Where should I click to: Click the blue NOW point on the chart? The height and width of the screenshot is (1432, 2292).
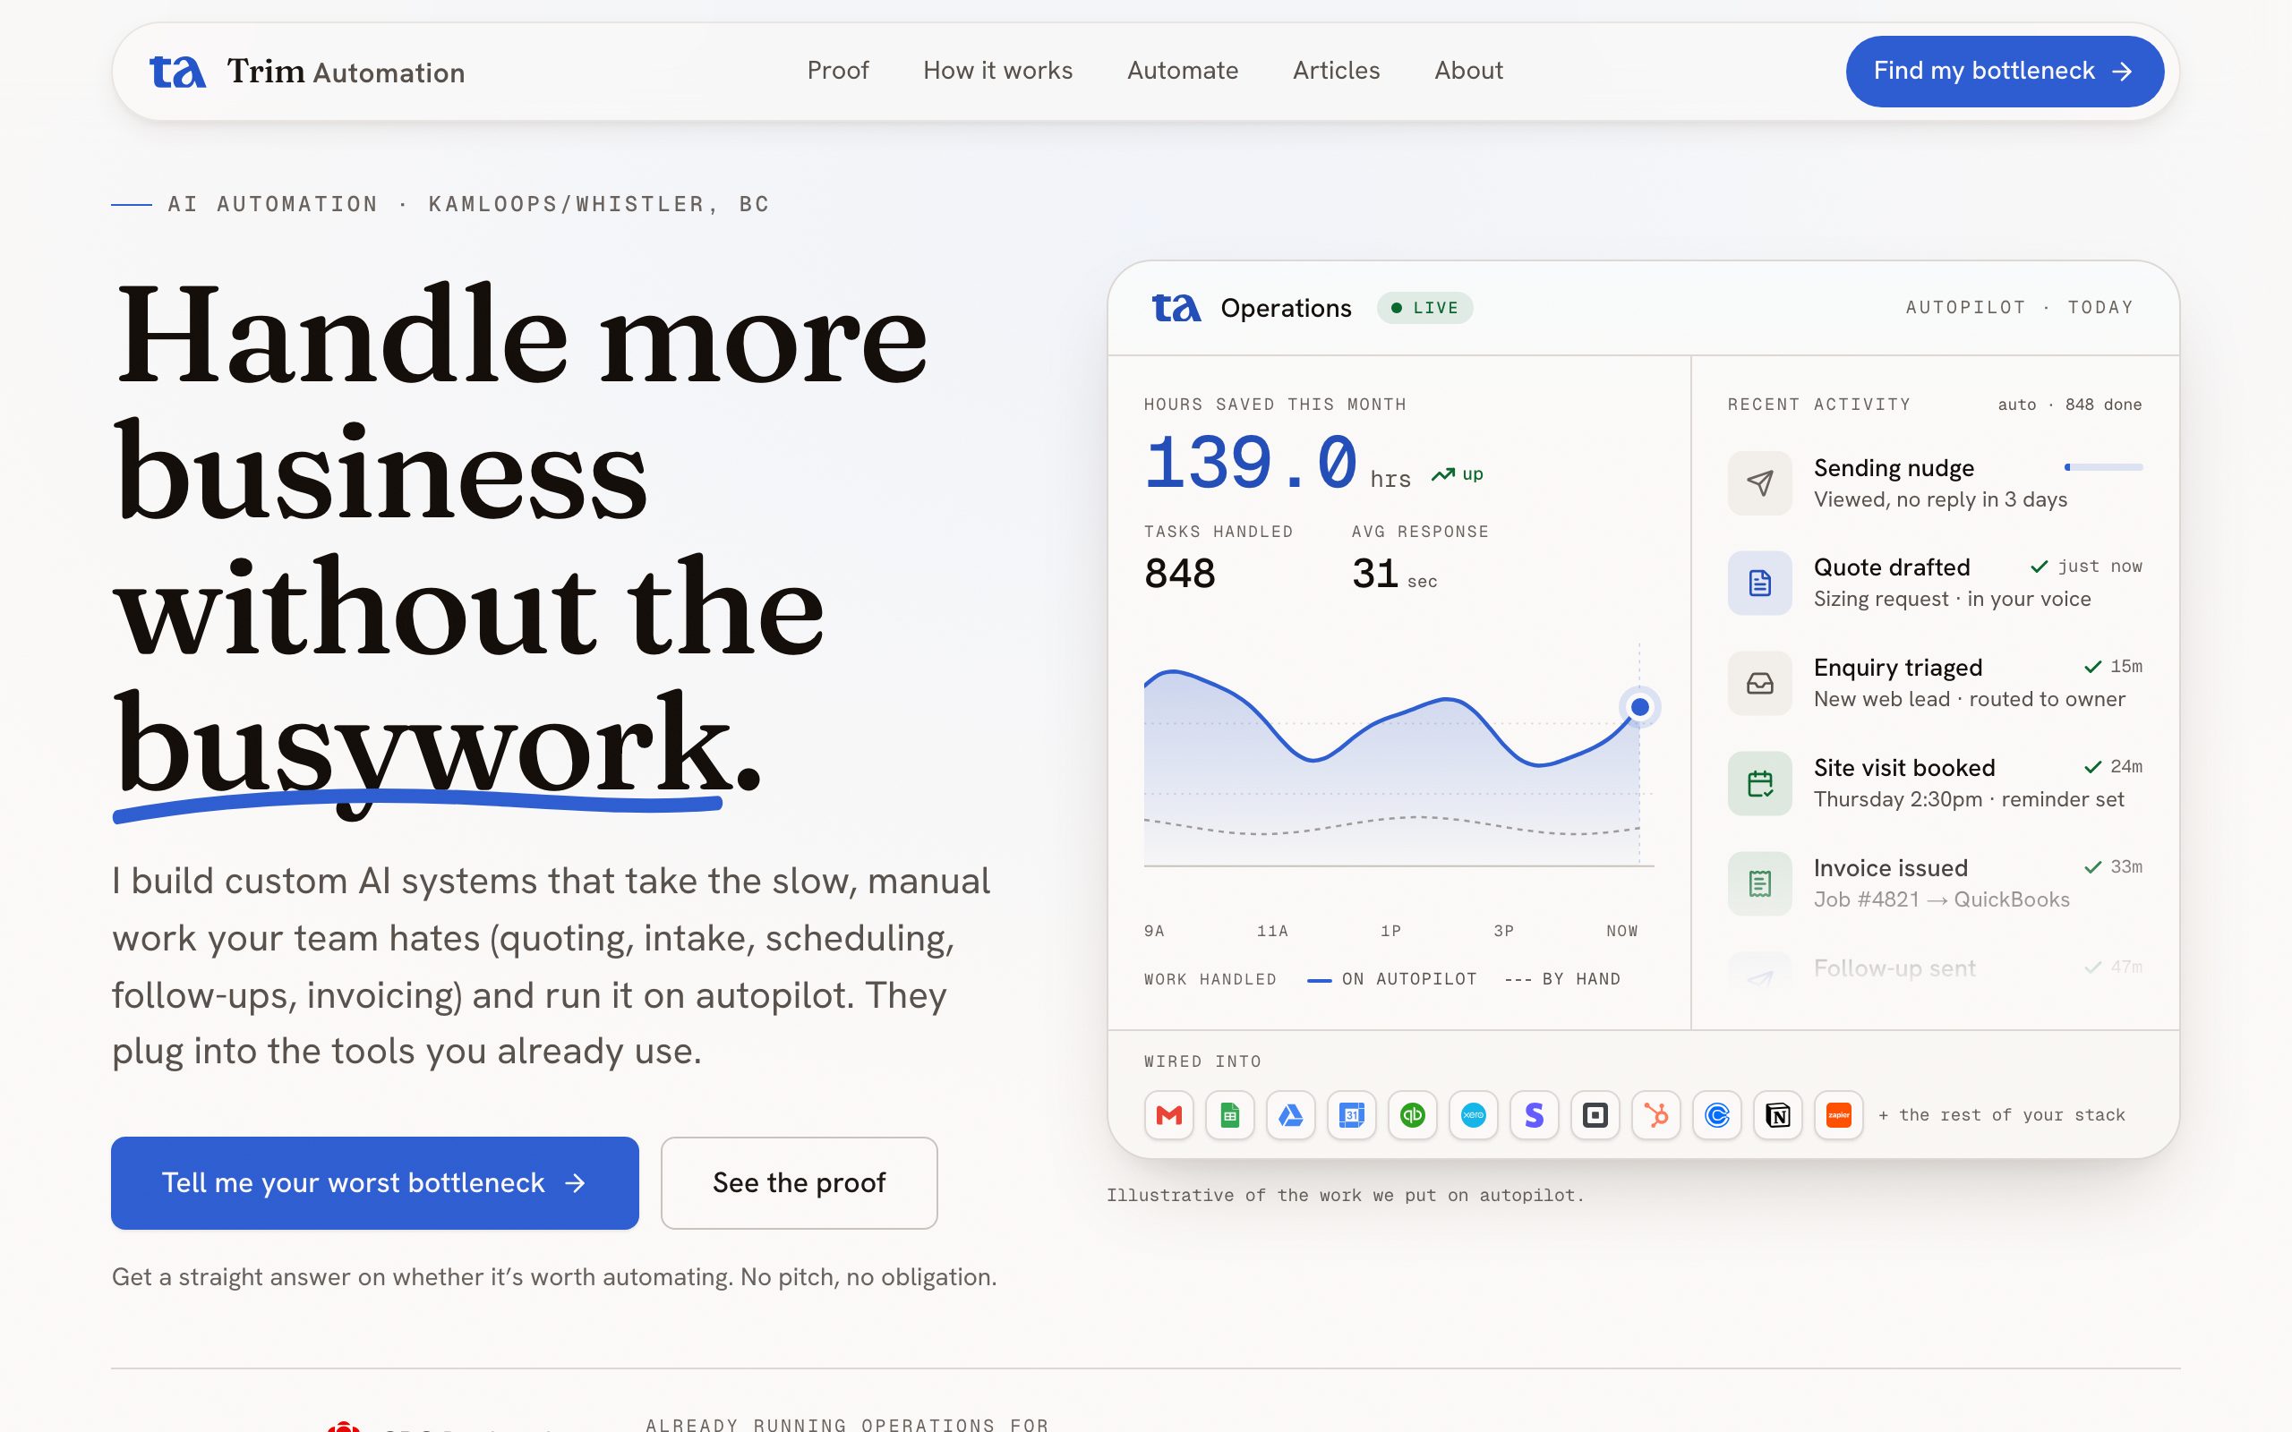click(x=1639, y=706)
